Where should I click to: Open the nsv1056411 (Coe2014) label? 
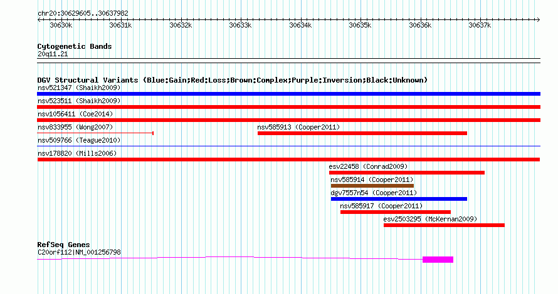75,114
